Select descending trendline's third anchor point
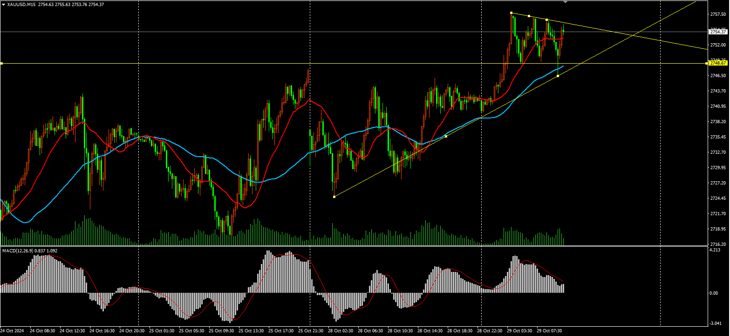This screenshot has width=730, height=336. coord(546,20)
